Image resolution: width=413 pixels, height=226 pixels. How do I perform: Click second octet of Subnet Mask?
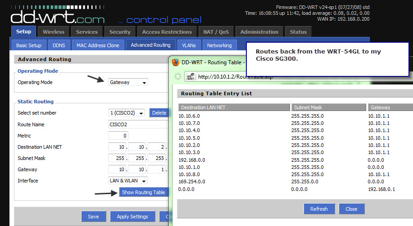[x=137, y=158]
